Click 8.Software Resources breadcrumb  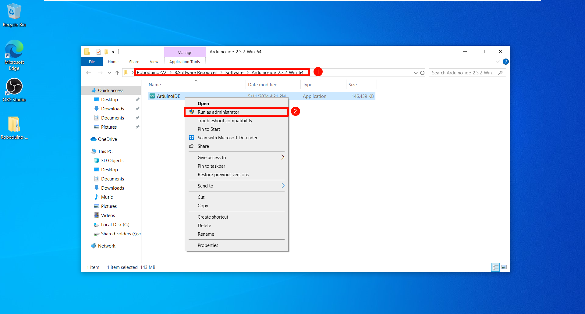point(196,73)
